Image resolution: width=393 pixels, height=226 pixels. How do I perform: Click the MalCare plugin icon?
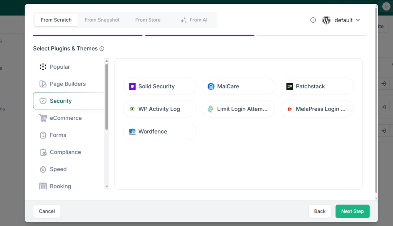(x=211, y=86)
